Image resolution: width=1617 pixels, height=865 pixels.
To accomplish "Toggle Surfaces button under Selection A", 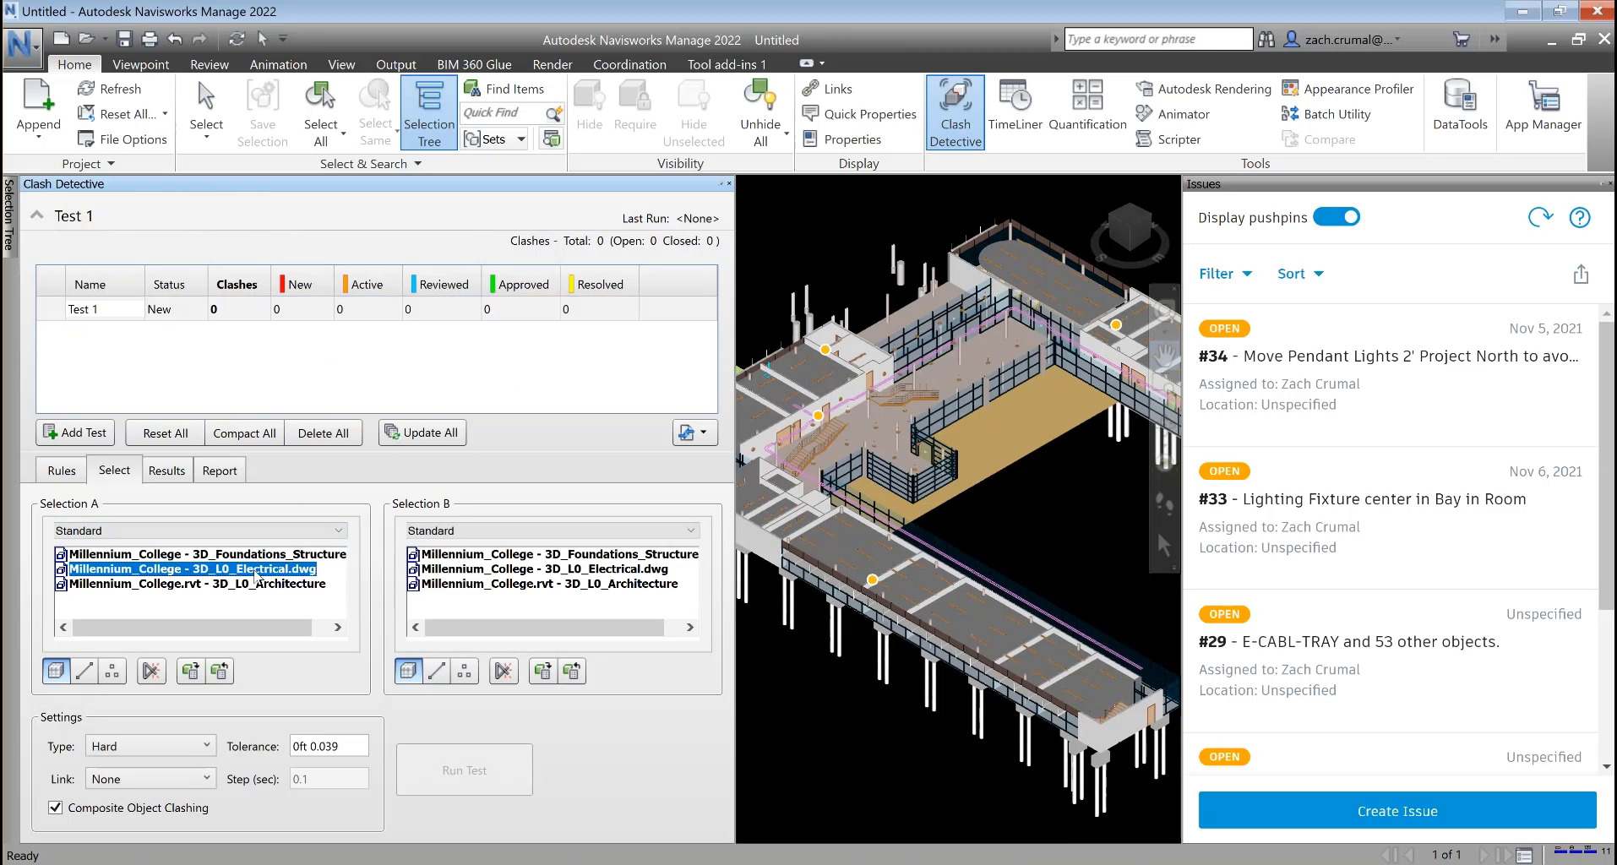I will click(56, 671).
